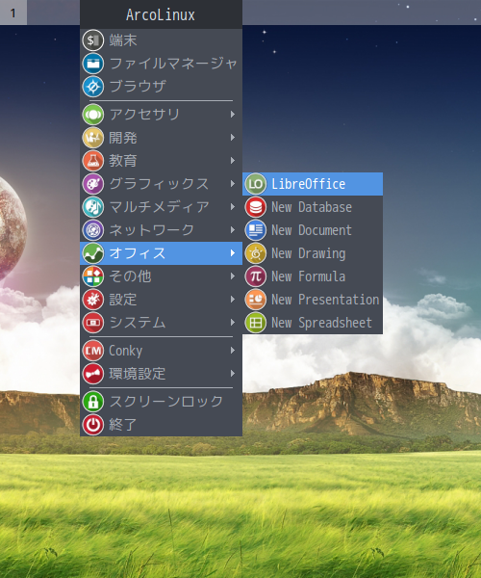This screenshot has height=578, width=481.
Task: Click the マルチメディア music note icon
Action: 92,207
